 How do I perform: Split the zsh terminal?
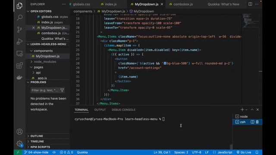pyautogui.click(x=252, y=122)
